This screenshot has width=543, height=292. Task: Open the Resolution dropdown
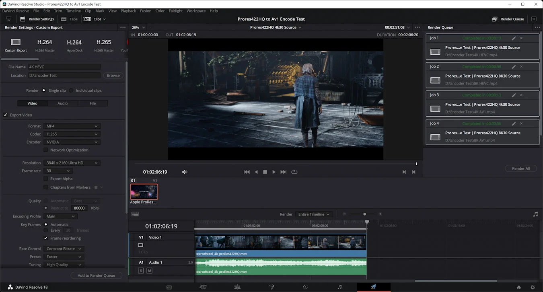point(72,163)
